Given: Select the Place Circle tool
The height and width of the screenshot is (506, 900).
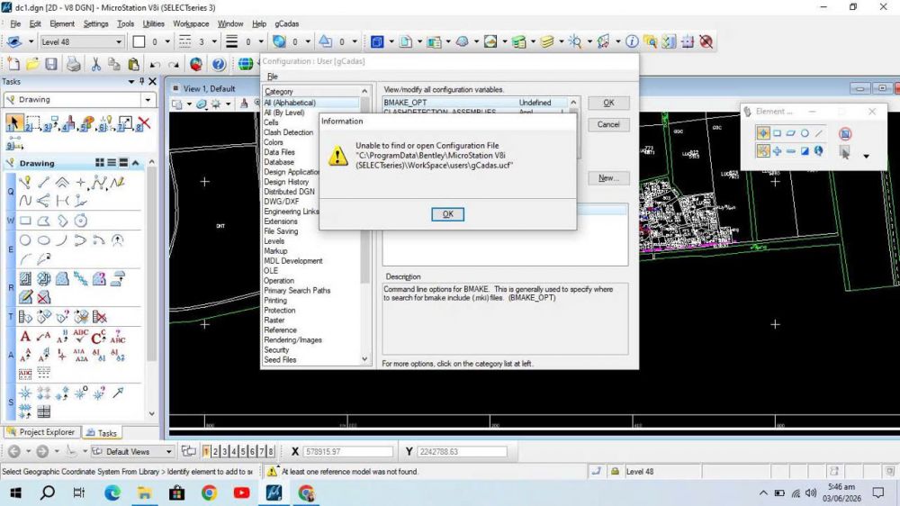Looking at the screenshot, I should (25, 240).
